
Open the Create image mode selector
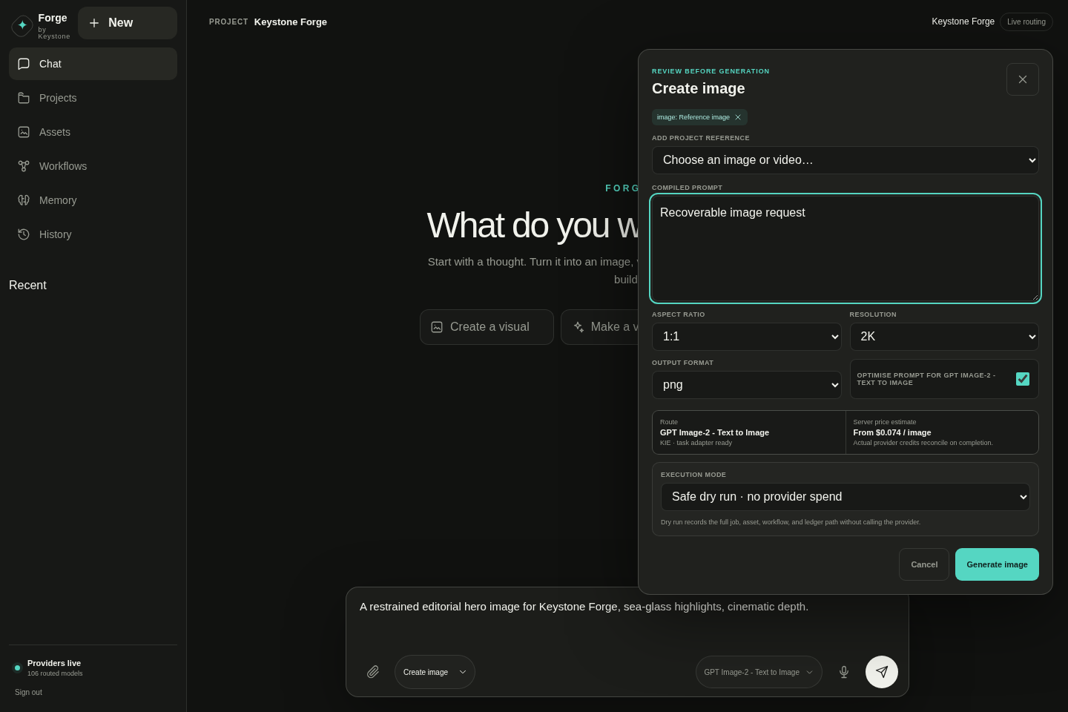coord(435,672)
